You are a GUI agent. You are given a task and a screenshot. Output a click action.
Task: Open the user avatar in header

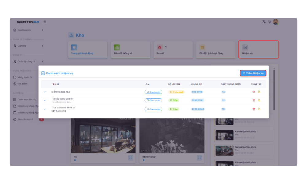coord(275,22)
